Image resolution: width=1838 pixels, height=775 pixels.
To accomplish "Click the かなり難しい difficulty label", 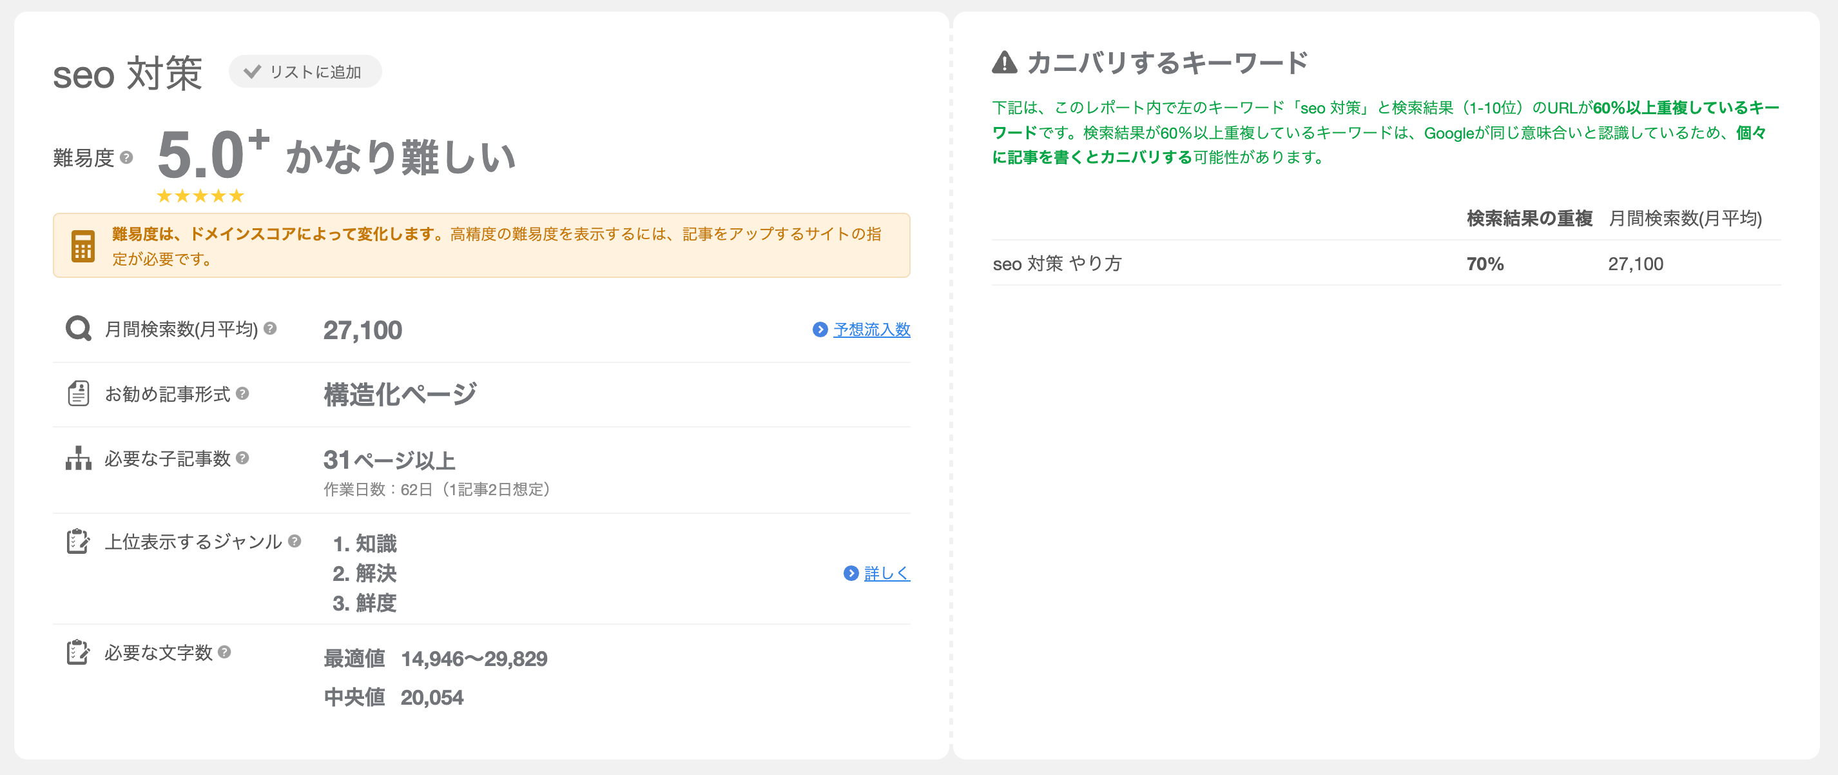I will coord(401,157).
